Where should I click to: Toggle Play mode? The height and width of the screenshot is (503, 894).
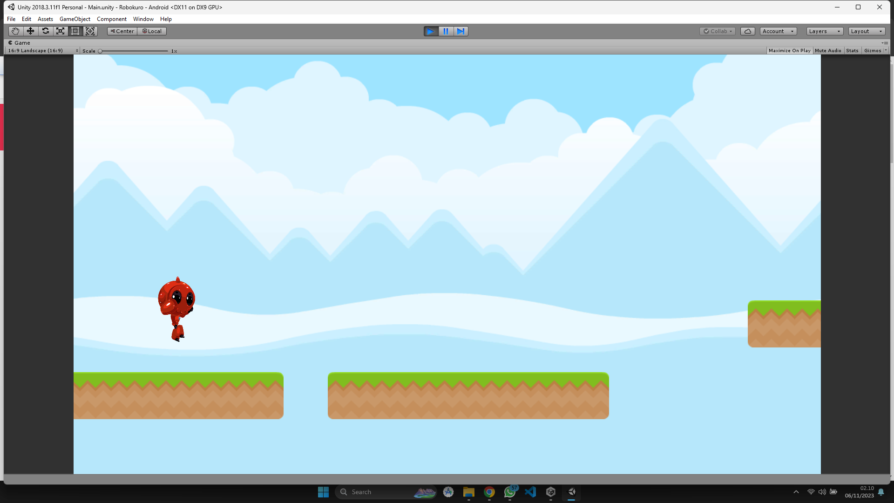431,31
